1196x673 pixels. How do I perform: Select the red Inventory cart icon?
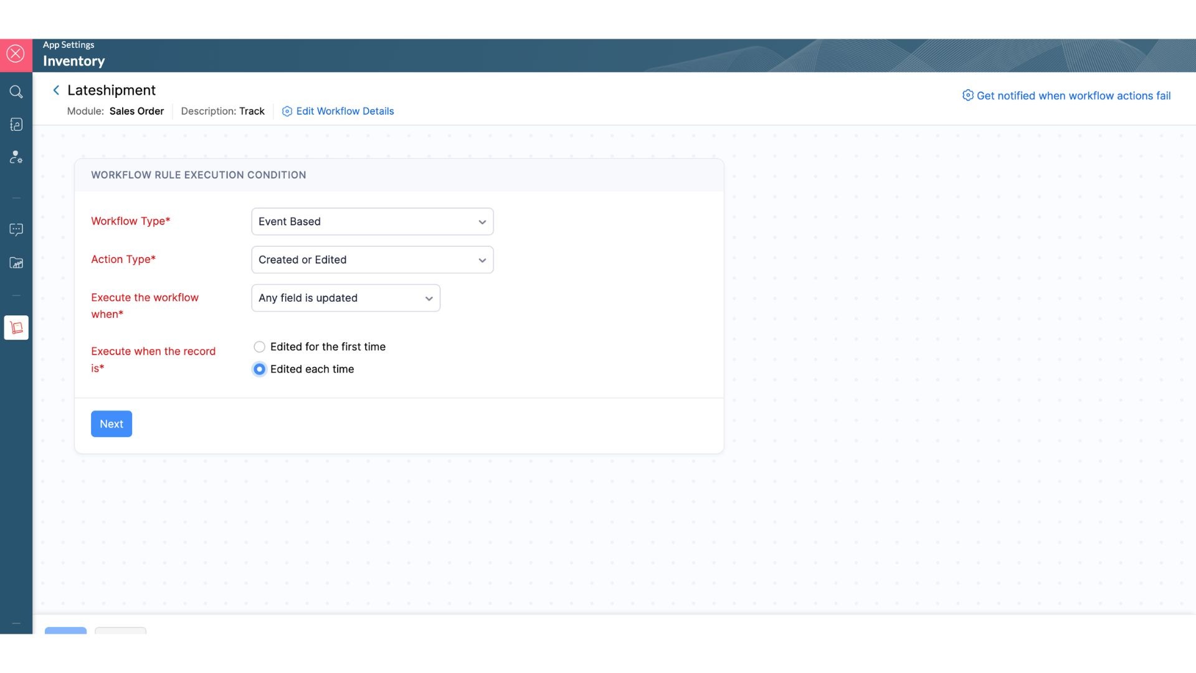16,328
